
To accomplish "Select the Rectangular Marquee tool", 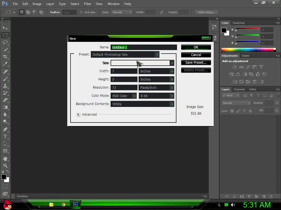I will pos(5,35).
